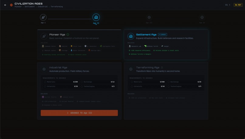Advance to Age III button
This screenshot has width=245, height=139.
pyautogui.click(x=79, y=113)
